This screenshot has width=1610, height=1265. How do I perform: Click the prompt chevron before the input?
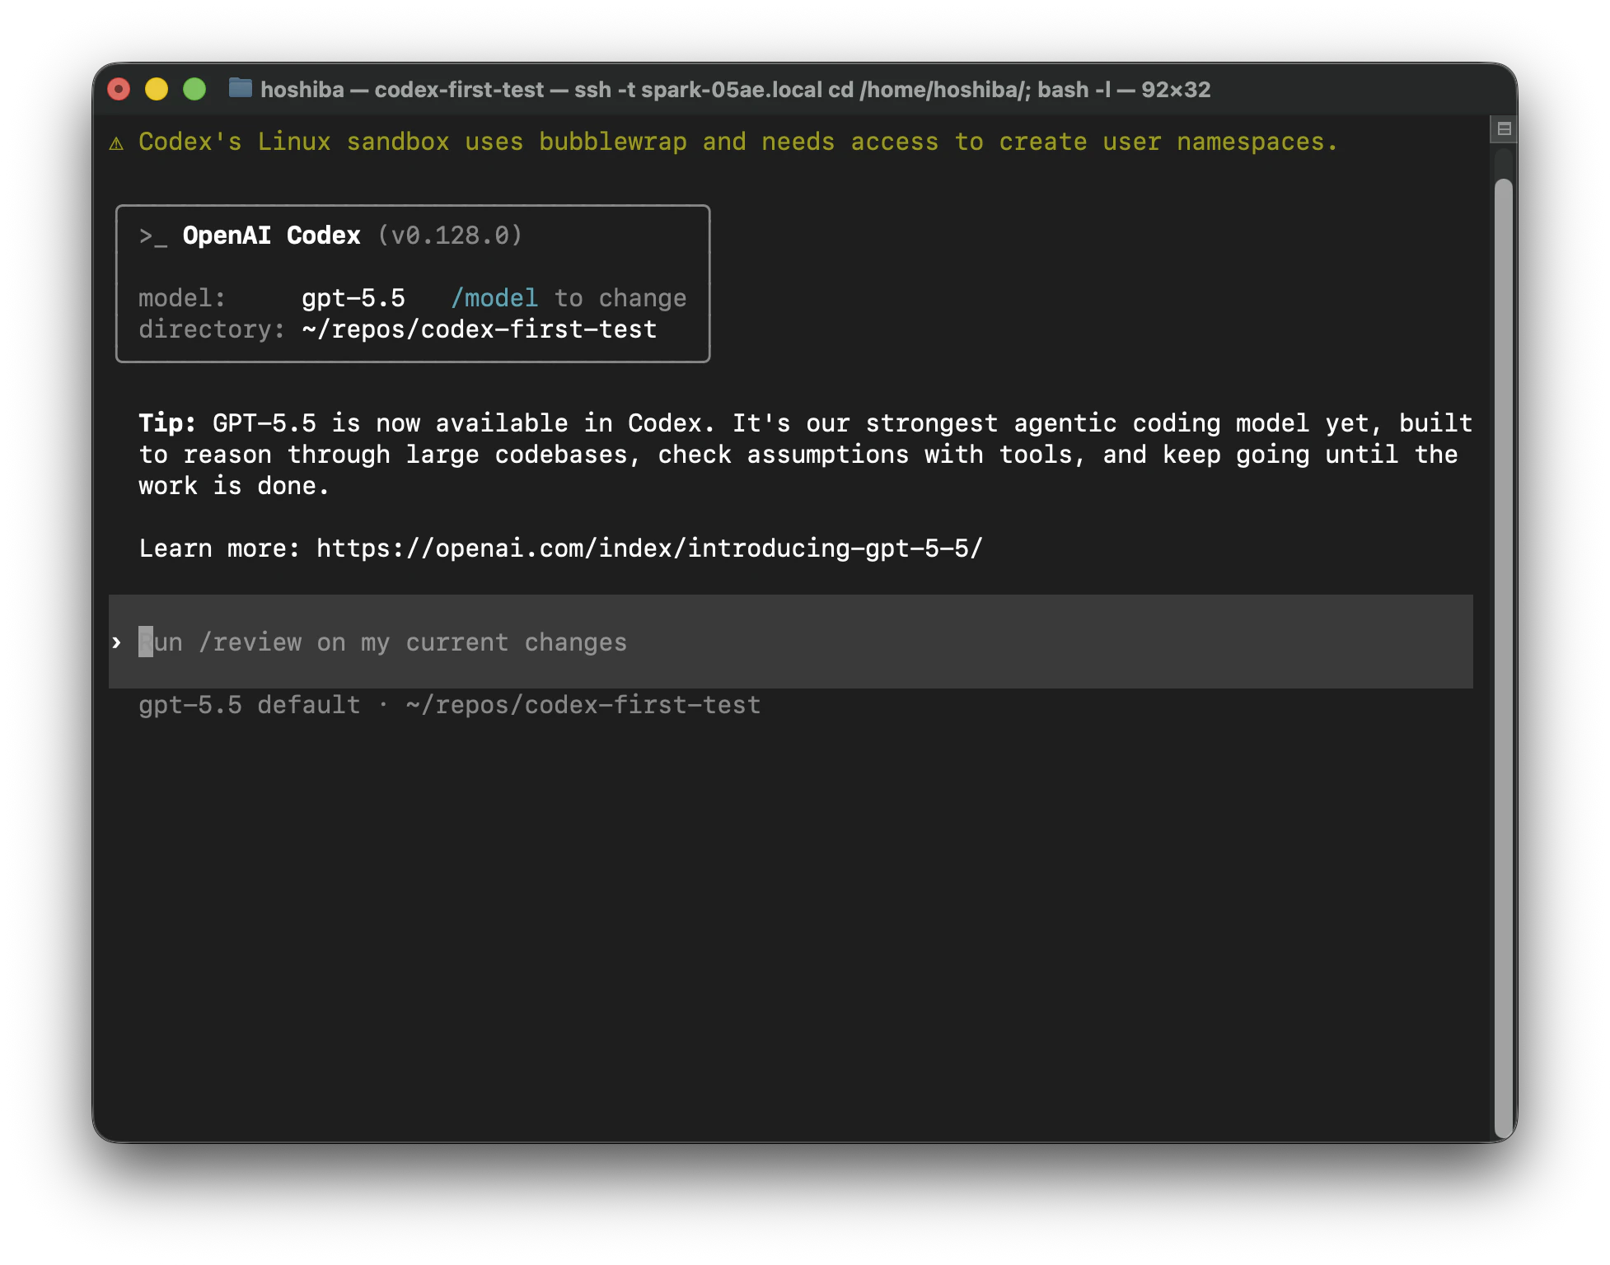(x=116, y=642)
